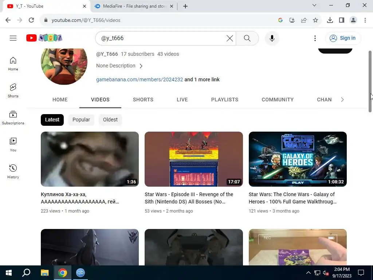Image resolution: width=373 pixels, height=280 pixels.
Task: Select the VIDEOS tab
Action: 100,100
